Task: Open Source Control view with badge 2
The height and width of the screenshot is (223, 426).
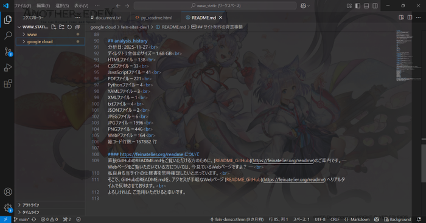Action: click(8, 52)
